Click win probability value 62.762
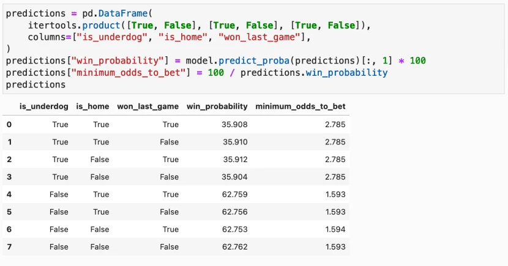Viewport: 508px width, 266px height. 234,247
